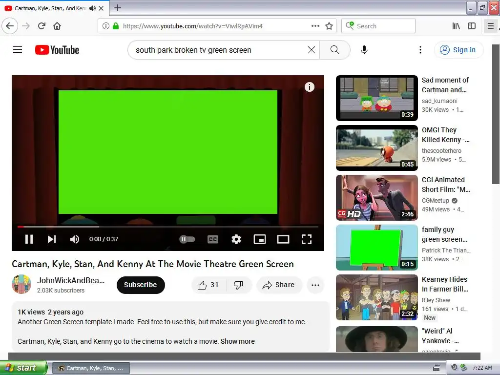Submit search with magnifier button

[334, 50]
